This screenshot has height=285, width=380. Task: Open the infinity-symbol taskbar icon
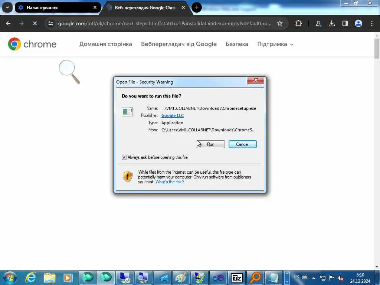pos(218,278)
